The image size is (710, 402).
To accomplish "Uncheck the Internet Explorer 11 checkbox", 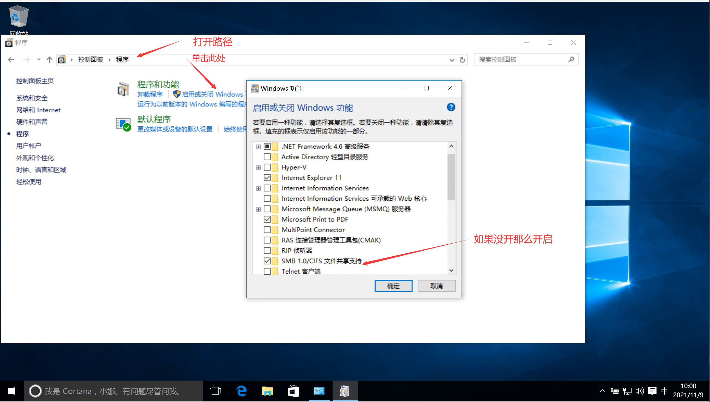I will (x=267, y=178).
